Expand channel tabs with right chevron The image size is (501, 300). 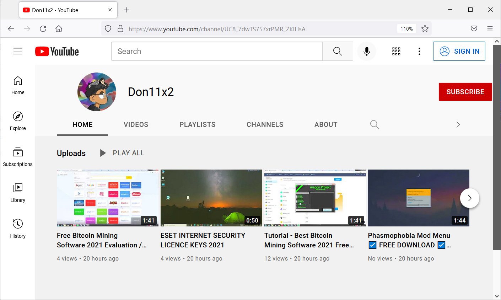pos(458,124)
